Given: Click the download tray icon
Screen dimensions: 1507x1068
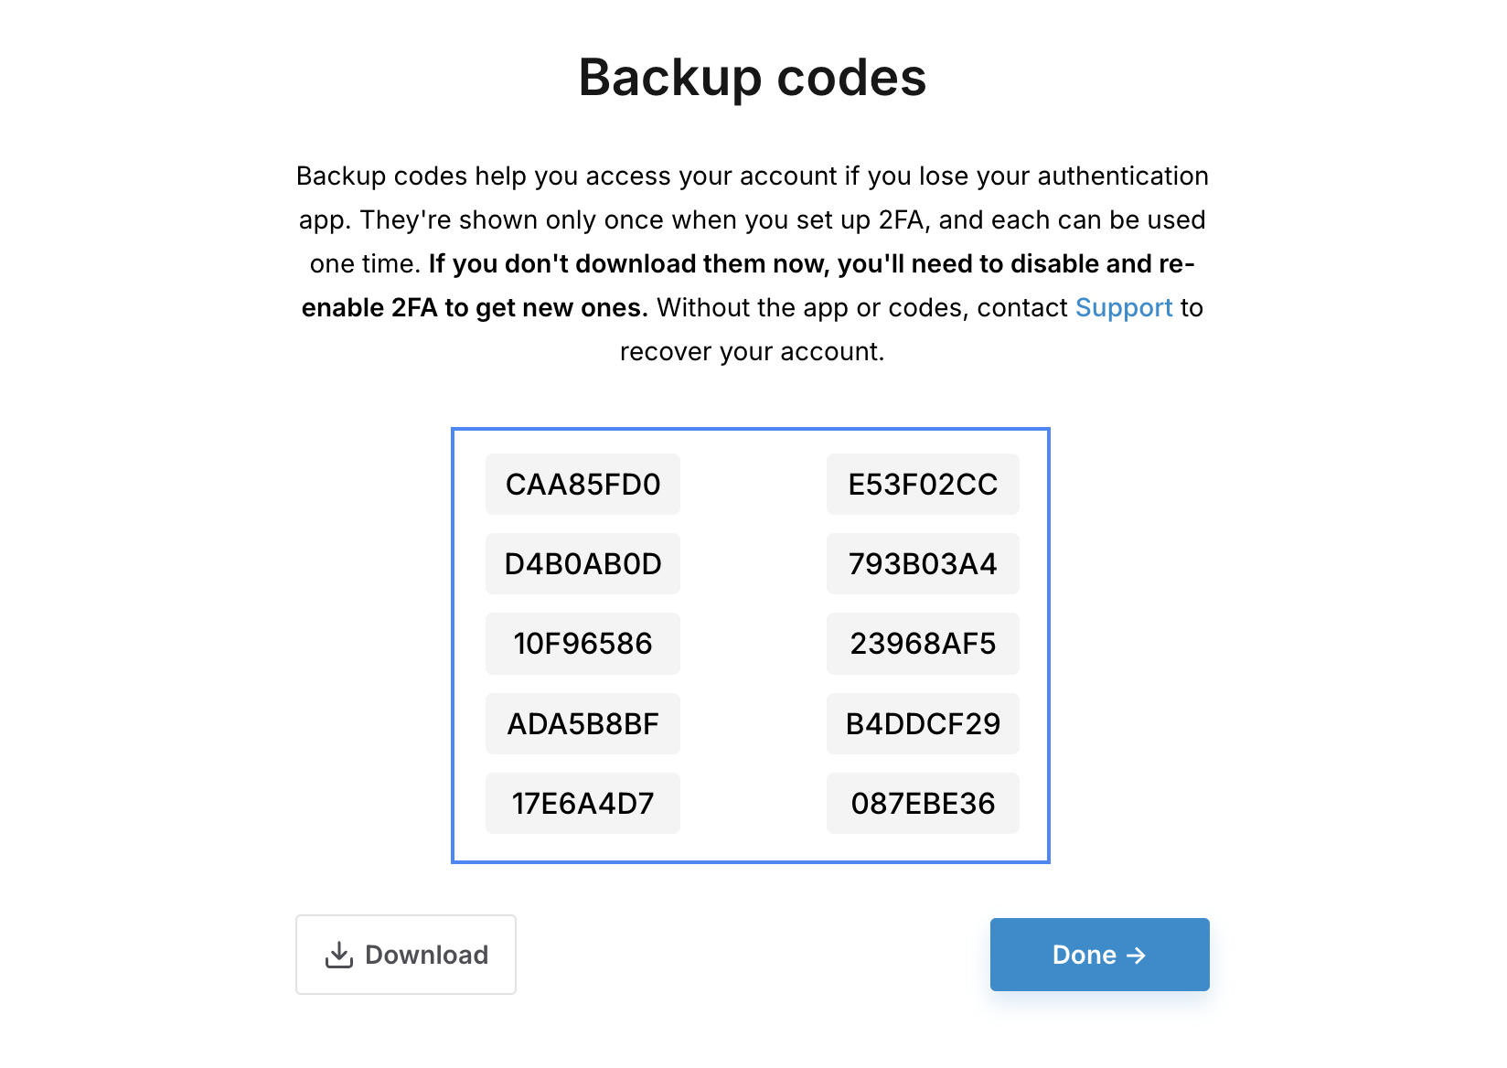Looking at the screenshot, I should point(338,955).
